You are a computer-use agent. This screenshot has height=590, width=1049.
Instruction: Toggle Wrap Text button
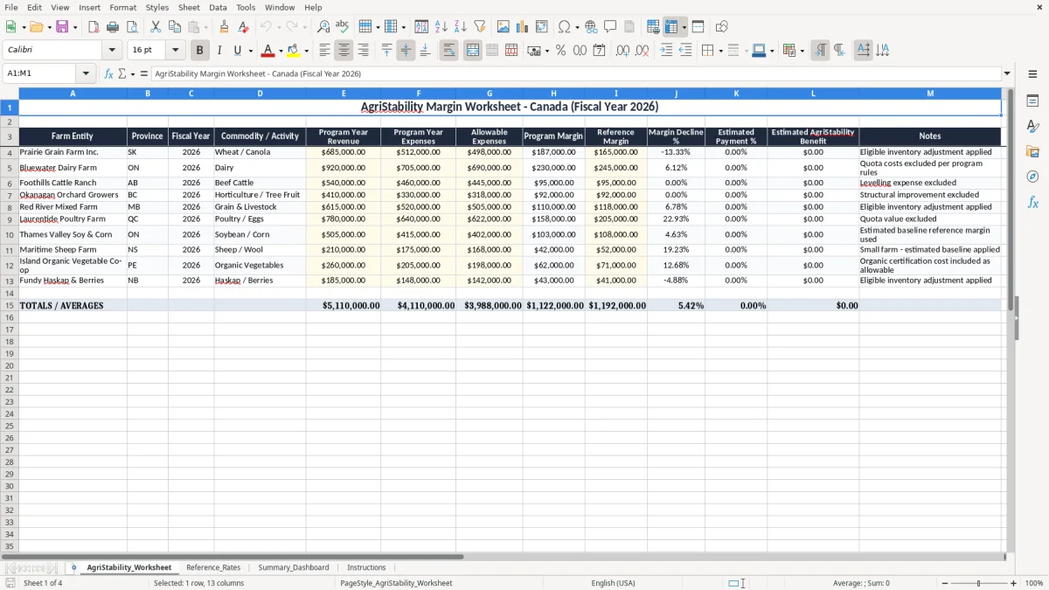(448, 50)
